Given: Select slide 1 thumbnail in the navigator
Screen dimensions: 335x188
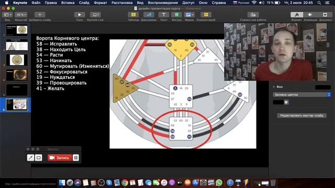Looking at the screenshot, I should click(x=17, y=30).
